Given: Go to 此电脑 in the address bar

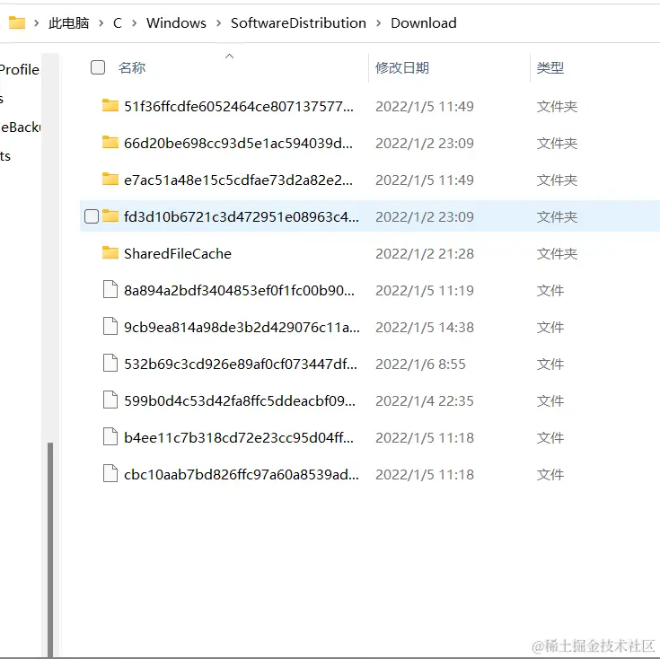Looking at the screenshot, I should pyautogui.click(x=68, y=23).
